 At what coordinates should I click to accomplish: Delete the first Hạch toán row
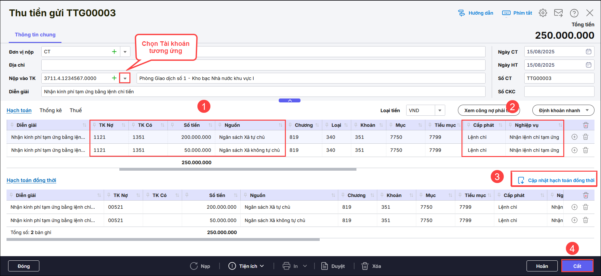(585, 137)
